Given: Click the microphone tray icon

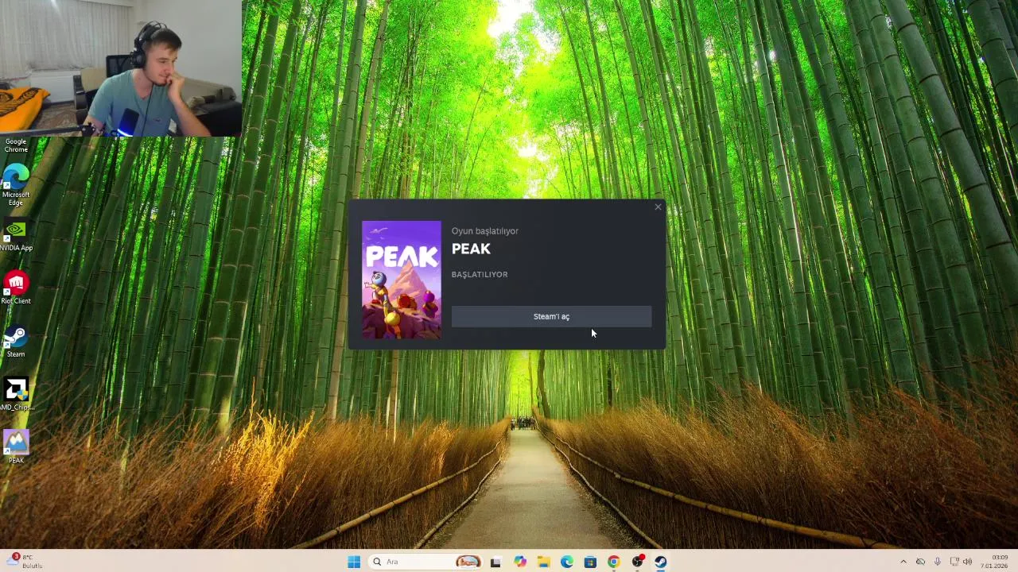Looking at the screenshot, I should pyautogui.click(x=937, y=562).
